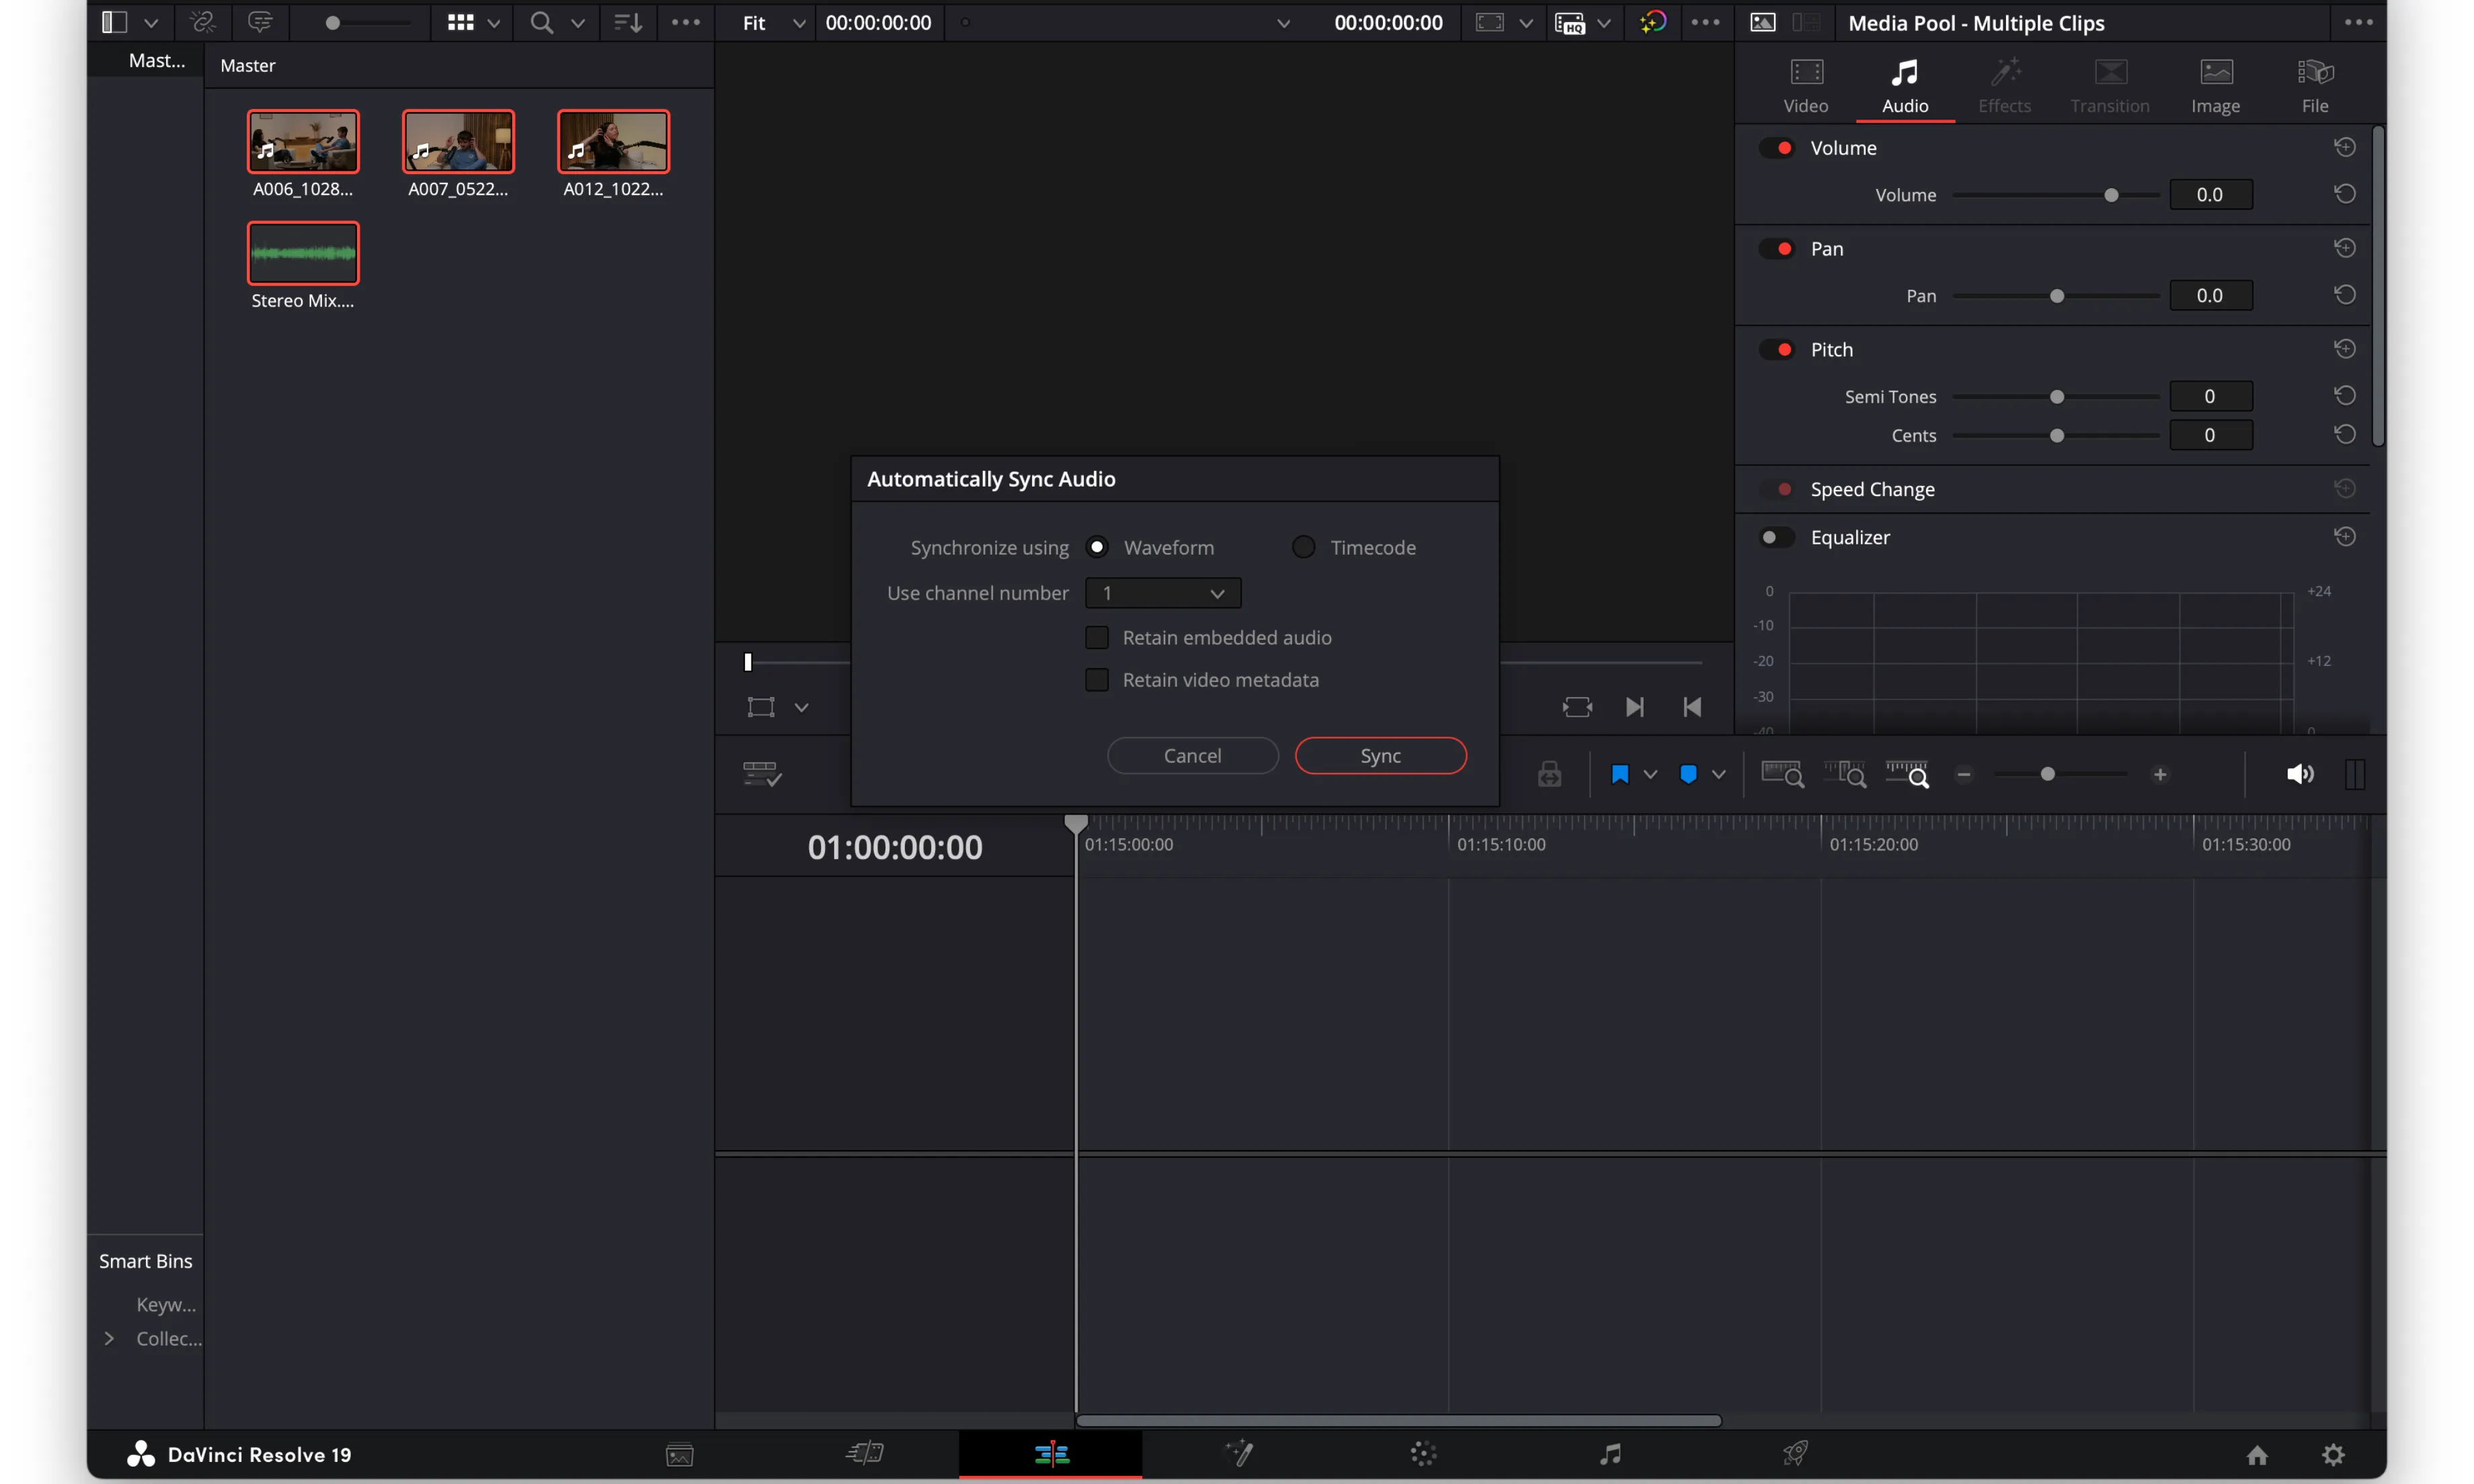
Task: Open the thumbnail view dropdown arrow
Action: tap(494, 22)
